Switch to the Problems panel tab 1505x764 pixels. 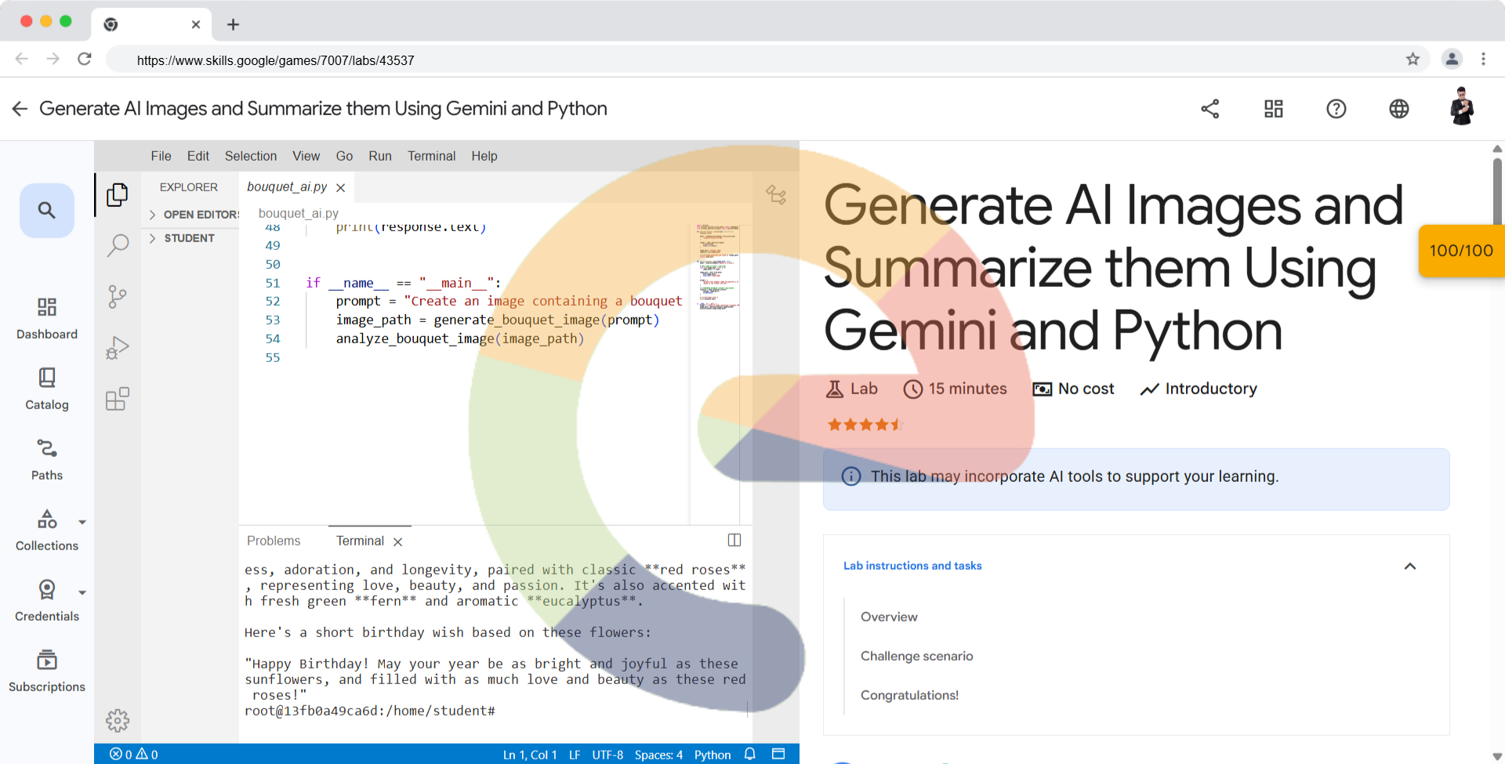click(274, 541)
